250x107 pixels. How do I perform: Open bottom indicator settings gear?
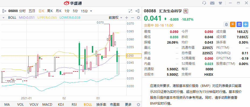pos(138,105)
